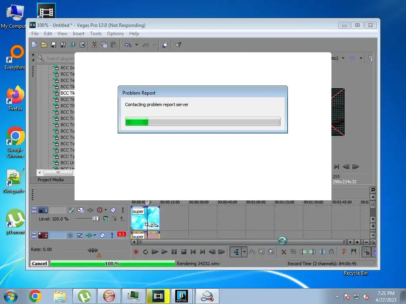Mute video track 1
Viewport: 406px width, 304px height.
(113, 210)
